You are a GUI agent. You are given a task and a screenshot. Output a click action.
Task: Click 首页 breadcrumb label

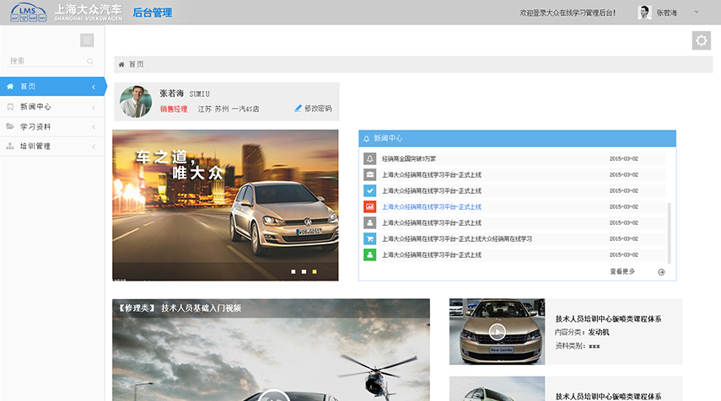click(x=136, y=64)
